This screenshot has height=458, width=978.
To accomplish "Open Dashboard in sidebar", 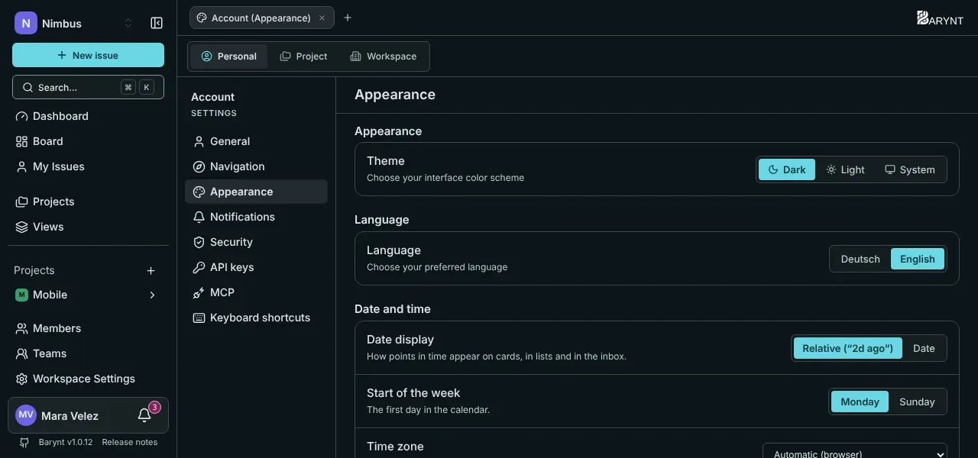I will tap(88, 116).
